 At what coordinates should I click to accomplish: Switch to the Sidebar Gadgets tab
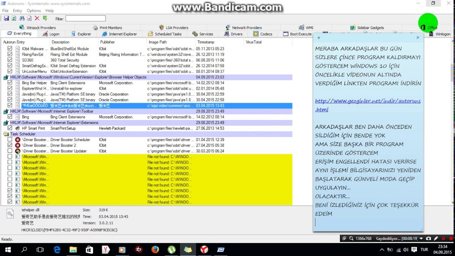pyautogui.click(x=367, y=27)
